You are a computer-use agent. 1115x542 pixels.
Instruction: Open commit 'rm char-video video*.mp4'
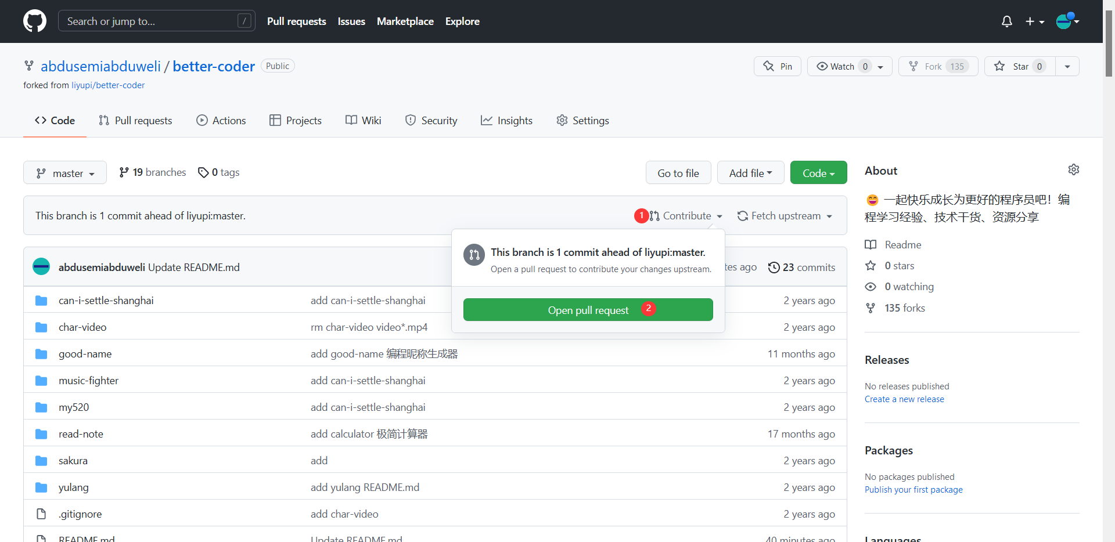click(x=369, y=327)
